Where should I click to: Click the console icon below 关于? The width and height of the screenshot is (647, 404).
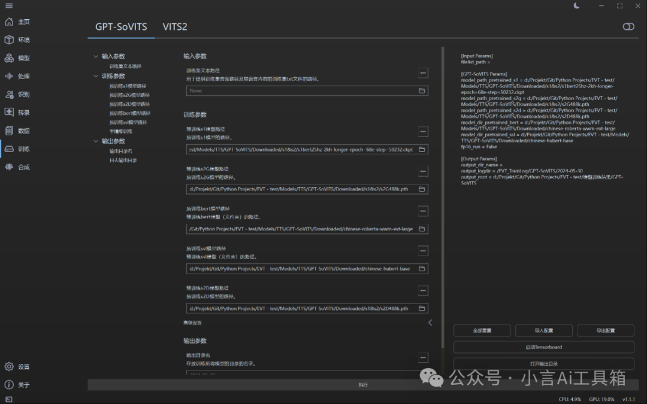(8, 399)
